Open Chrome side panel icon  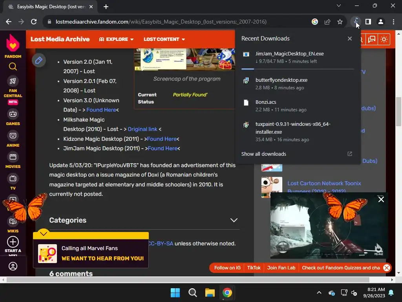click(368, 22)
